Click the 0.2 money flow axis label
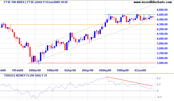Viewport: 174px width, 101px height. click(159, 78)
